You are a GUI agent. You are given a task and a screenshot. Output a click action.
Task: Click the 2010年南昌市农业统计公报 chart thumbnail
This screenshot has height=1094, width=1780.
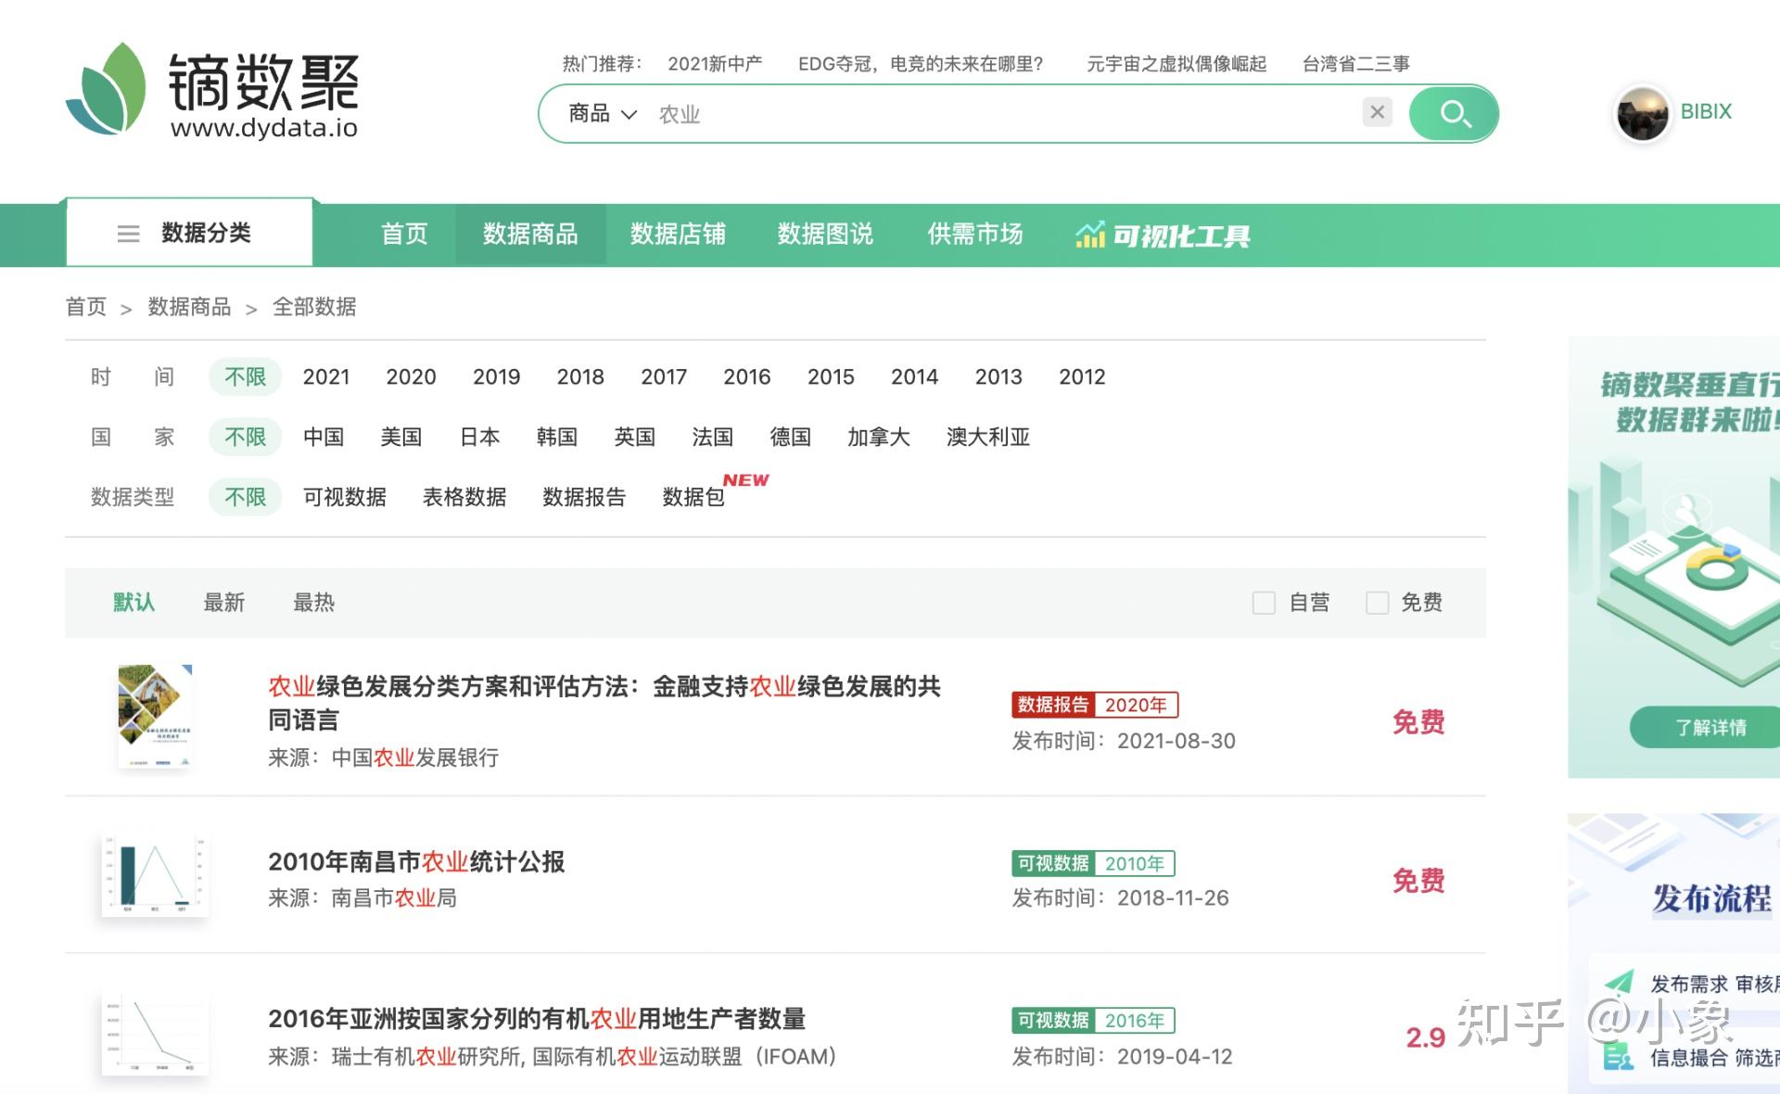(x=155, y=874)
